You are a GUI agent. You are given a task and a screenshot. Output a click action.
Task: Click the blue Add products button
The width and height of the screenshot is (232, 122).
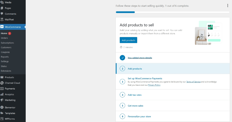click(128, 40)
